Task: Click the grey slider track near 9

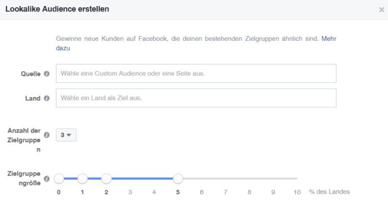Action: (x=273, y=178)
